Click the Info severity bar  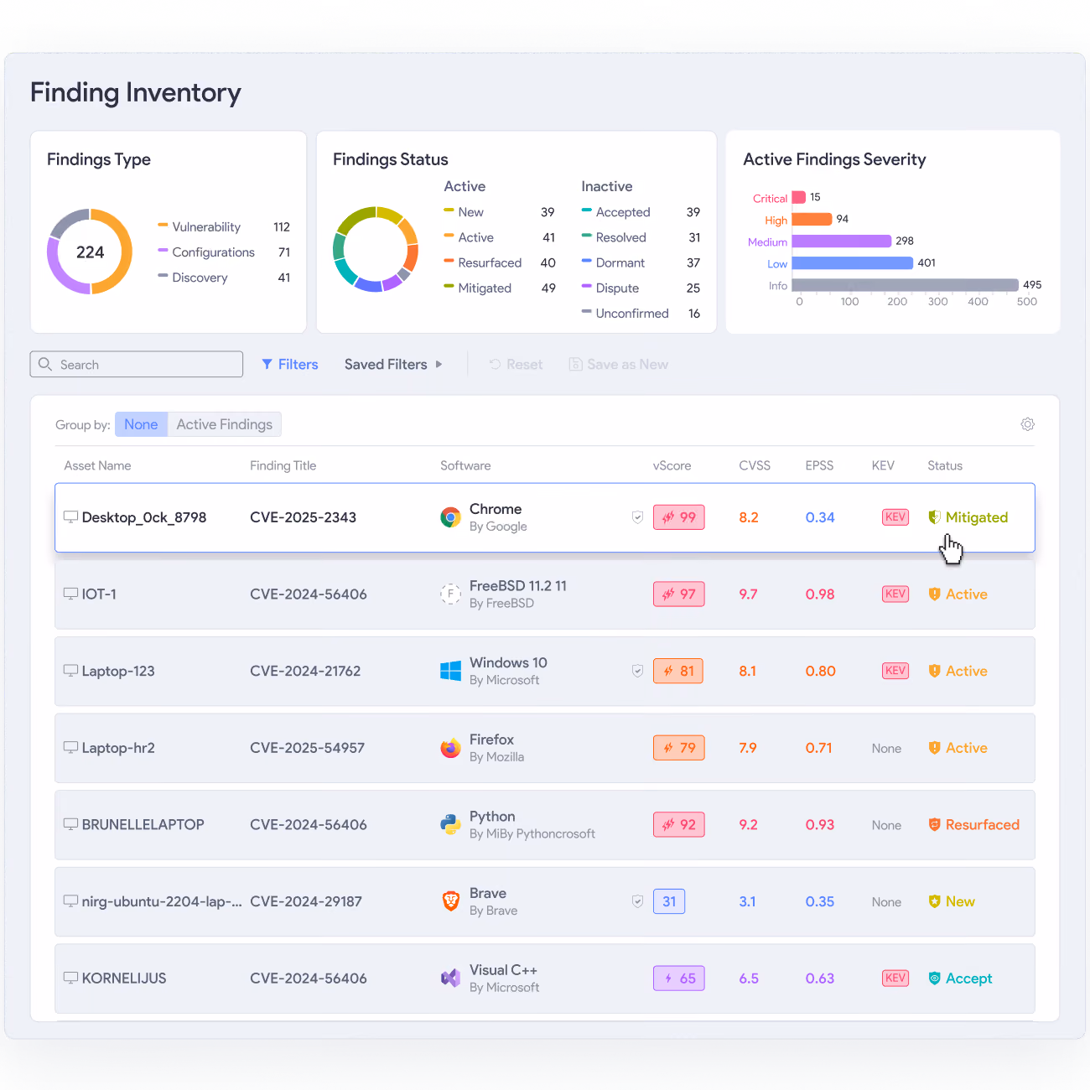click(906, 285)
